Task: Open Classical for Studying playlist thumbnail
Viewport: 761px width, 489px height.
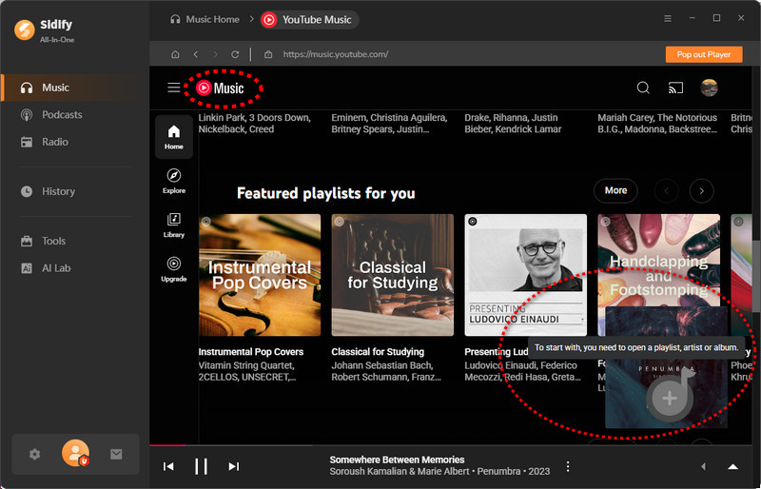Action: (x=393, y=275)
